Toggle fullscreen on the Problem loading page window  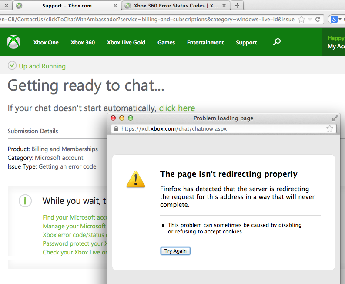click(x=335, y=118)
